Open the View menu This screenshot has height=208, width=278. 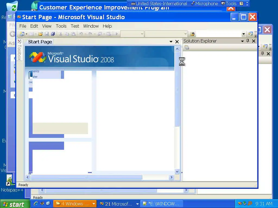pyautogui.click(x=47, y=26)
